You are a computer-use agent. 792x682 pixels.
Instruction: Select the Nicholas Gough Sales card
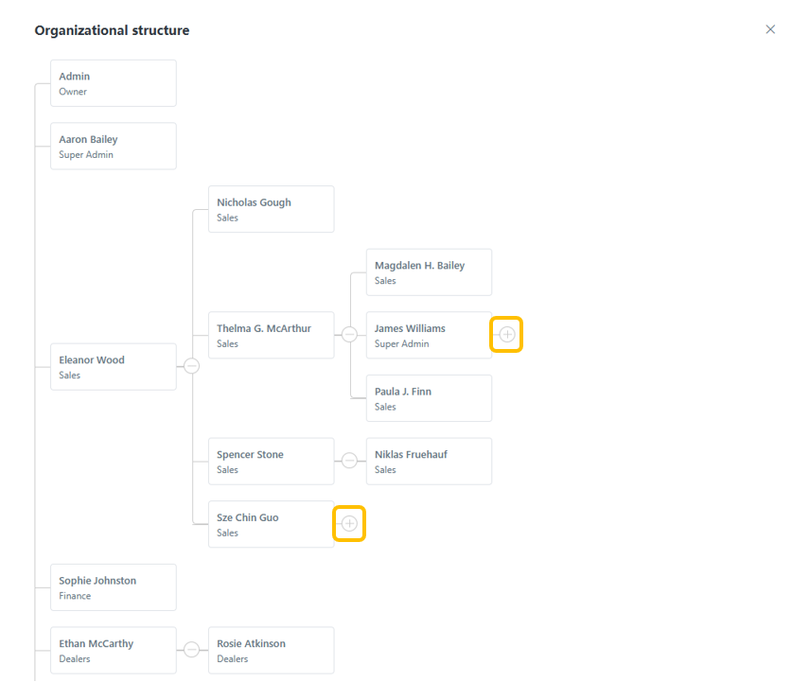[x=271, y=209]
